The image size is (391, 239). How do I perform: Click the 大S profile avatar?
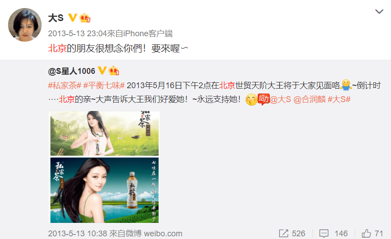25,25
